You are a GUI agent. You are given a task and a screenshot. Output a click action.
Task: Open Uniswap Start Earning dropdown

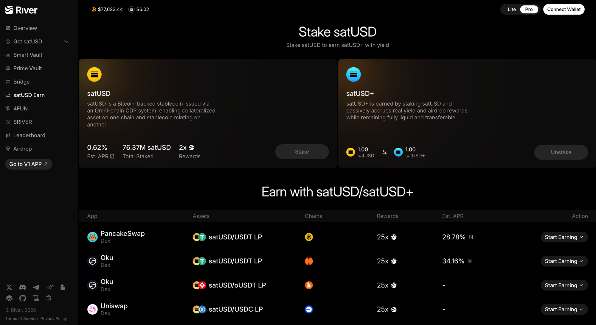(x=564, y=310)
